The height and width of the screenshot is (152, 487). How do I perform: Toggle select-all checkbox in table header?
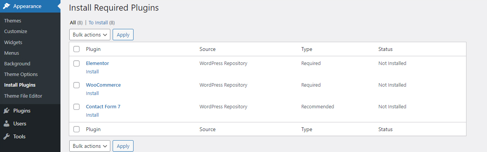click(x=76, y=49)
